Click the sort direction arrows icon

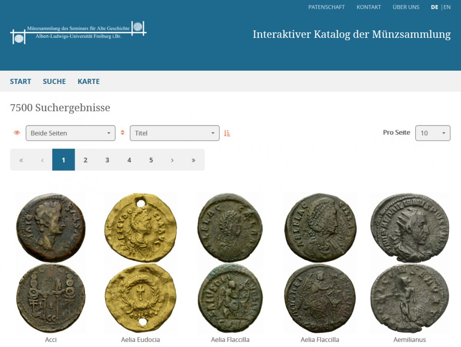click(x=123, y=133)
